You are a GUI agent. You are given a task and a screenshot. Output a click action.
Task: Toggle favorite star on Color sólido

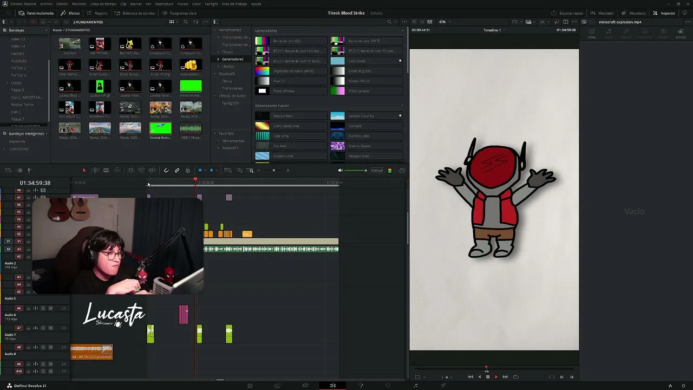[x=400, y=61]
